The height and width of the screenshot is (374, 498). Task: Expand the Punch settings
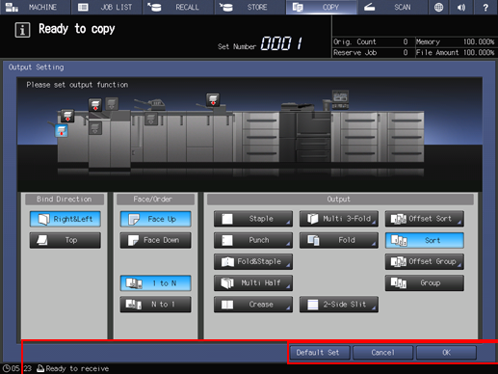pos(253,240)
